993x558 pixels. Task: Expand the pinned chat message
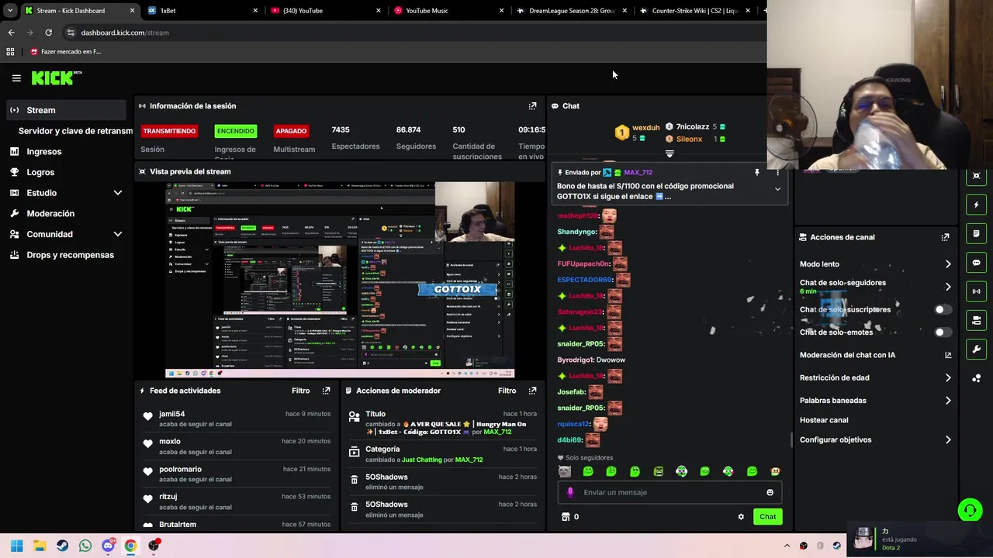(x=777, y=189)
